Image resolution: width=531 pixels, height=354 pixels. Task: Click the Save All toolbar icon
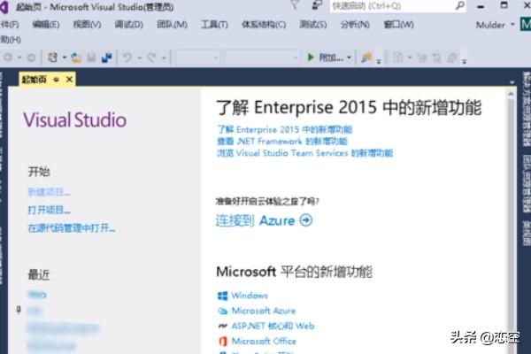pos(106,58)
